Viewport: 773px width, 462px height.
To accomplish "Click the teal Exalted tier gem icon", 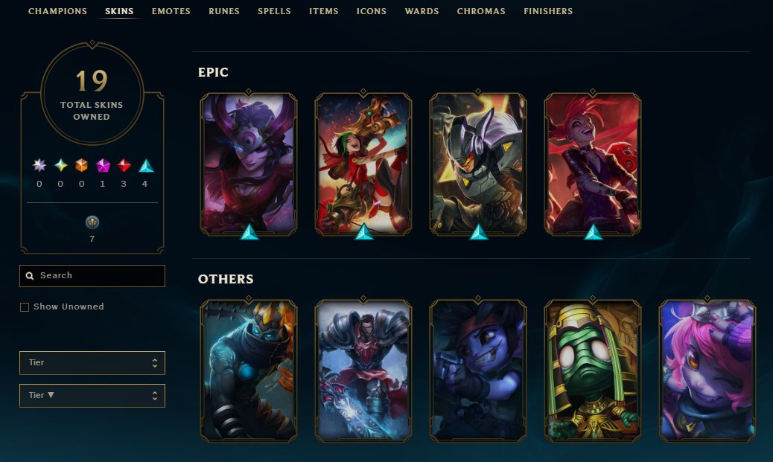I will pos(60,165).
